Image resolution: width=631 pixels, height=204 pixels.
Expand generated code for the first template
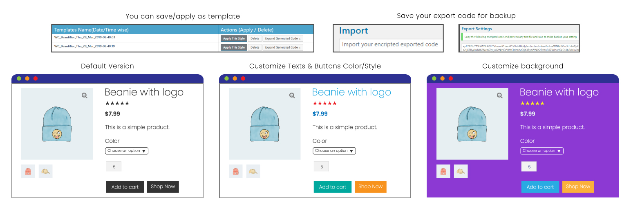coord(282,38)
